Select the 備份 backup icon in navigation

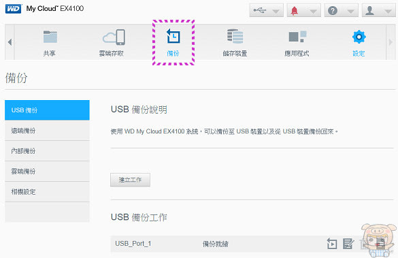click(173, 36)
